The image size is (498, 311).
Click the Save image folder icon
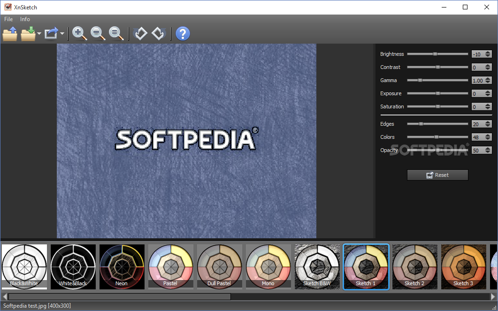click(29, 34)
